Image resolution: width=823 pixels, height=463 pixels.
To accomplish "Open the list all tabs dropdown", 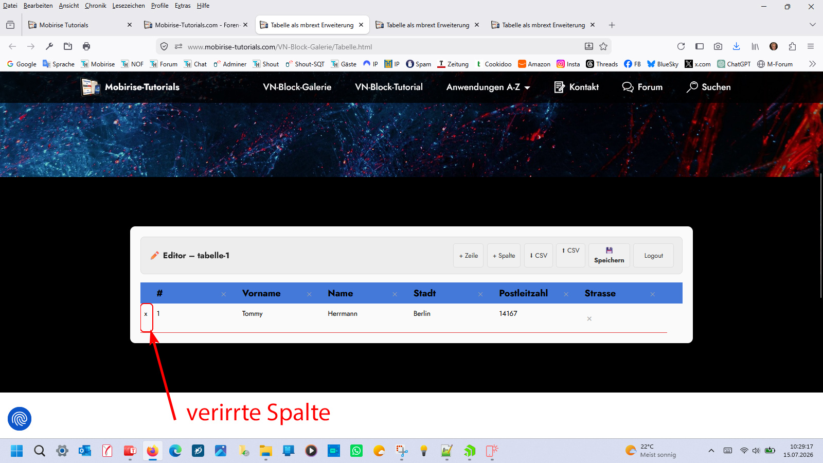I will click(x=812, y=25).
